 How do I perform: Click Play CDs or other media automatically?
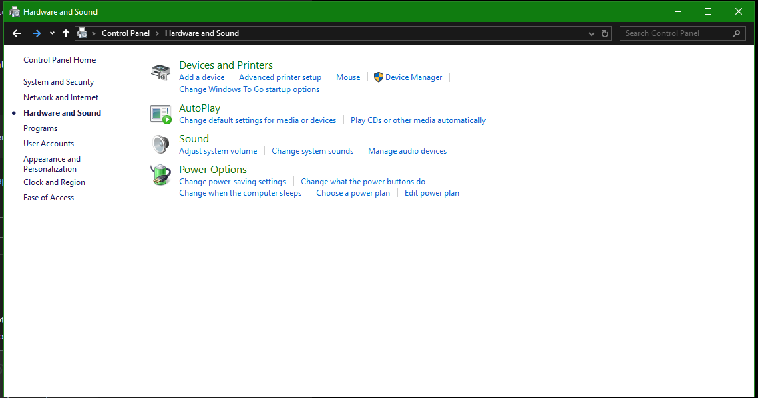point(418,120)
